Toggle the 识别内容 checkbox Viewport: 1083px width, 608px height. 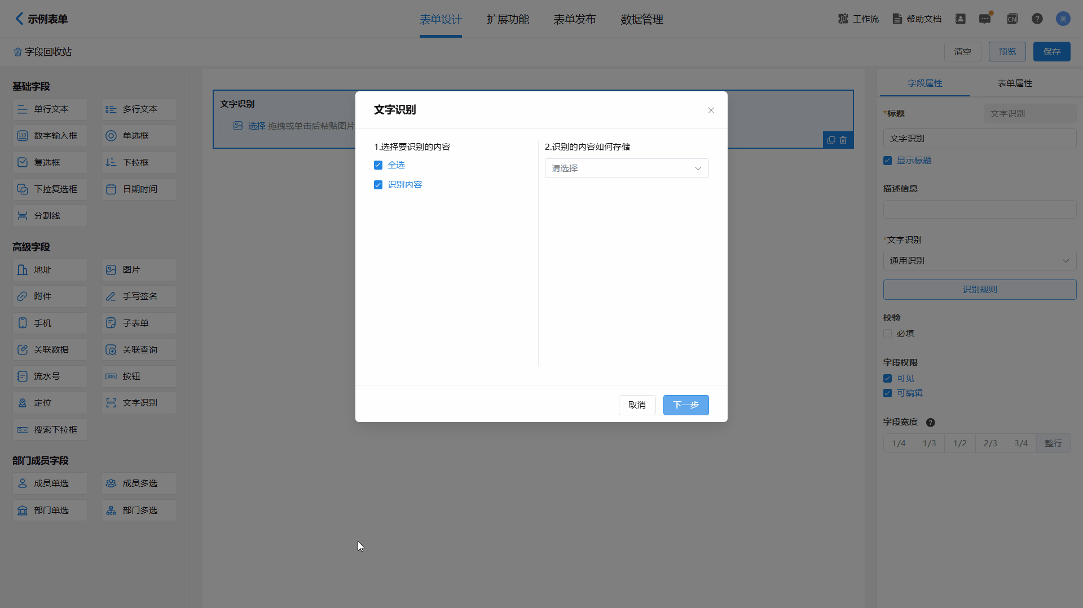378,185
